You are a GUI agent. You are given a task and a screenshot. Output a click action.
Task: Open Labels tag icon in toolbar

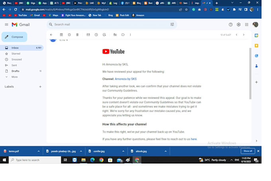[123, 35]
